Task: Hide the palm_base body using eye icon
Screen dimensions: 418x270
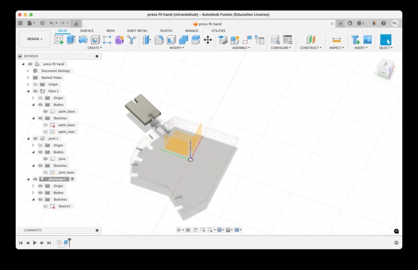Action: pos(45,111)
